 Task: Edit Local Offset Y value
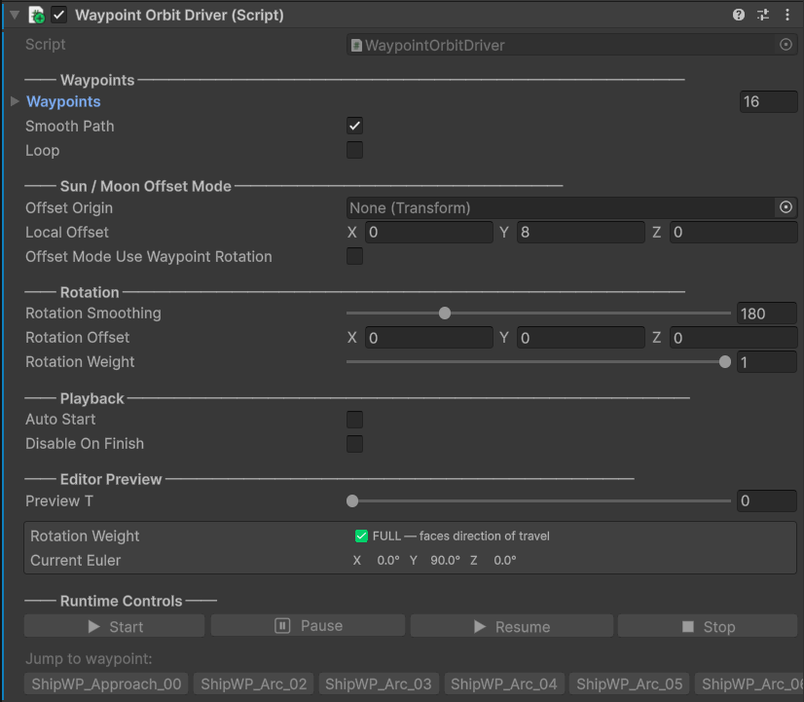tap(580, 233)
